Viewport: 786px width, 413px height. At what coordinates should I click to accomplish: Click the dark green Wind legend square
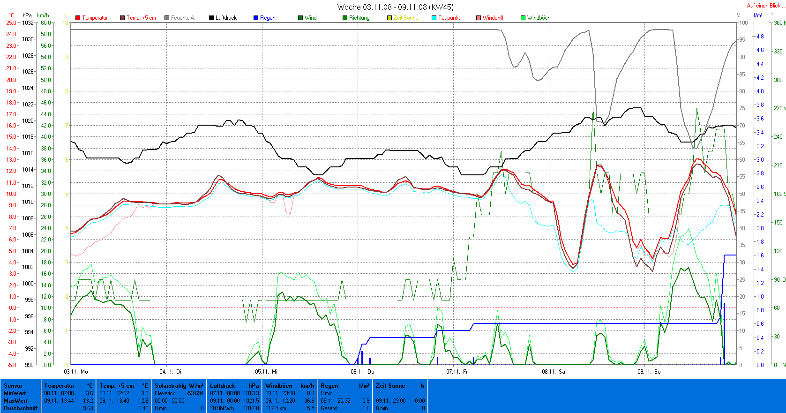click(x=300, y=18)
